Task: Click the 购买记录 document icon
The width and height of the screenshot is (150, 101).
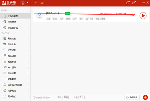Action: (x=5, y=56)
